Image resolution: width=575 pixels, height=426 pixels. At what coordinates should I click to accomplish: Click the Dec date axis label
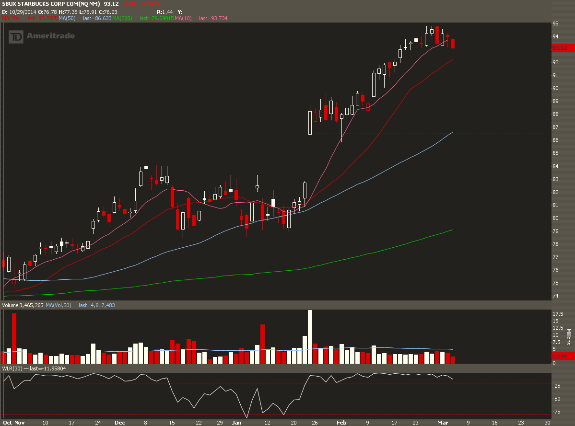click(119, 423)
